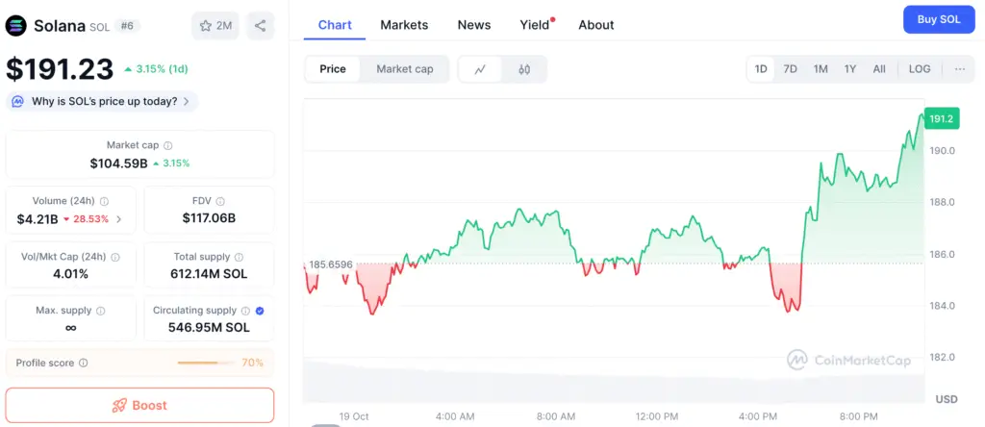Select the line chart type icon
This screenshot has width=985, height=427.
(x=481, y=69)
